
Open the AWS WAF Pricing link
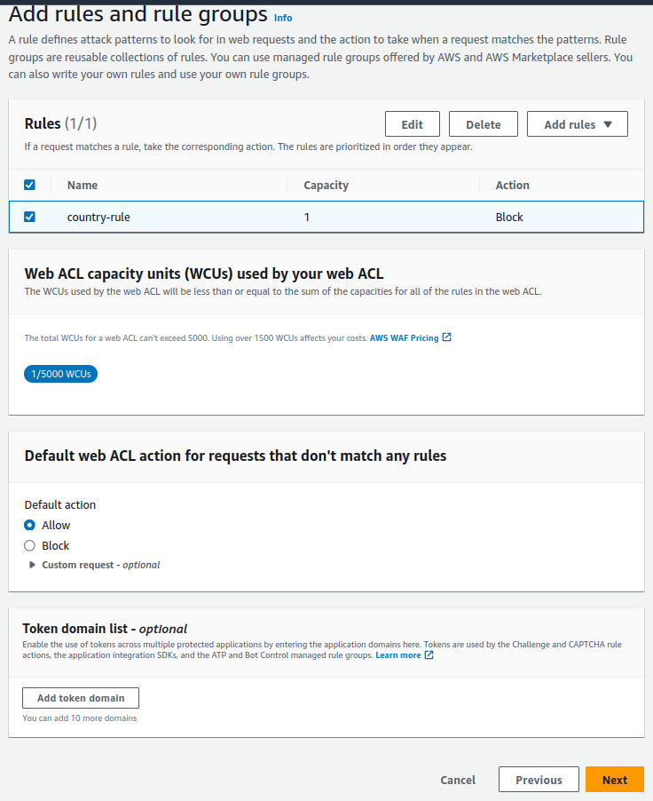coord(404,337)
